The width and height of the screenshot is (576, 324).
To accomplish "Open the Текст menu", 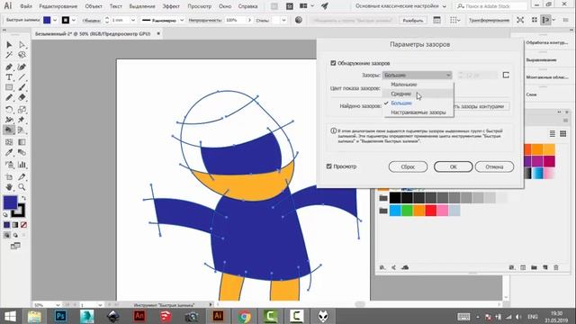I will (115, 6).
